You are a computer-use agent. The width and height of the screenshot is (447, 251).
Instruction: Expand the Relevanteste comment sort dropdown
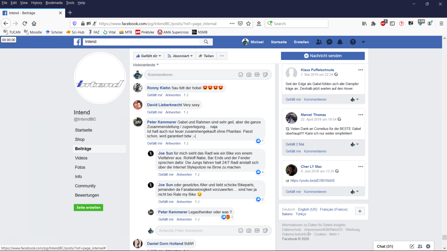coord(146,65)
